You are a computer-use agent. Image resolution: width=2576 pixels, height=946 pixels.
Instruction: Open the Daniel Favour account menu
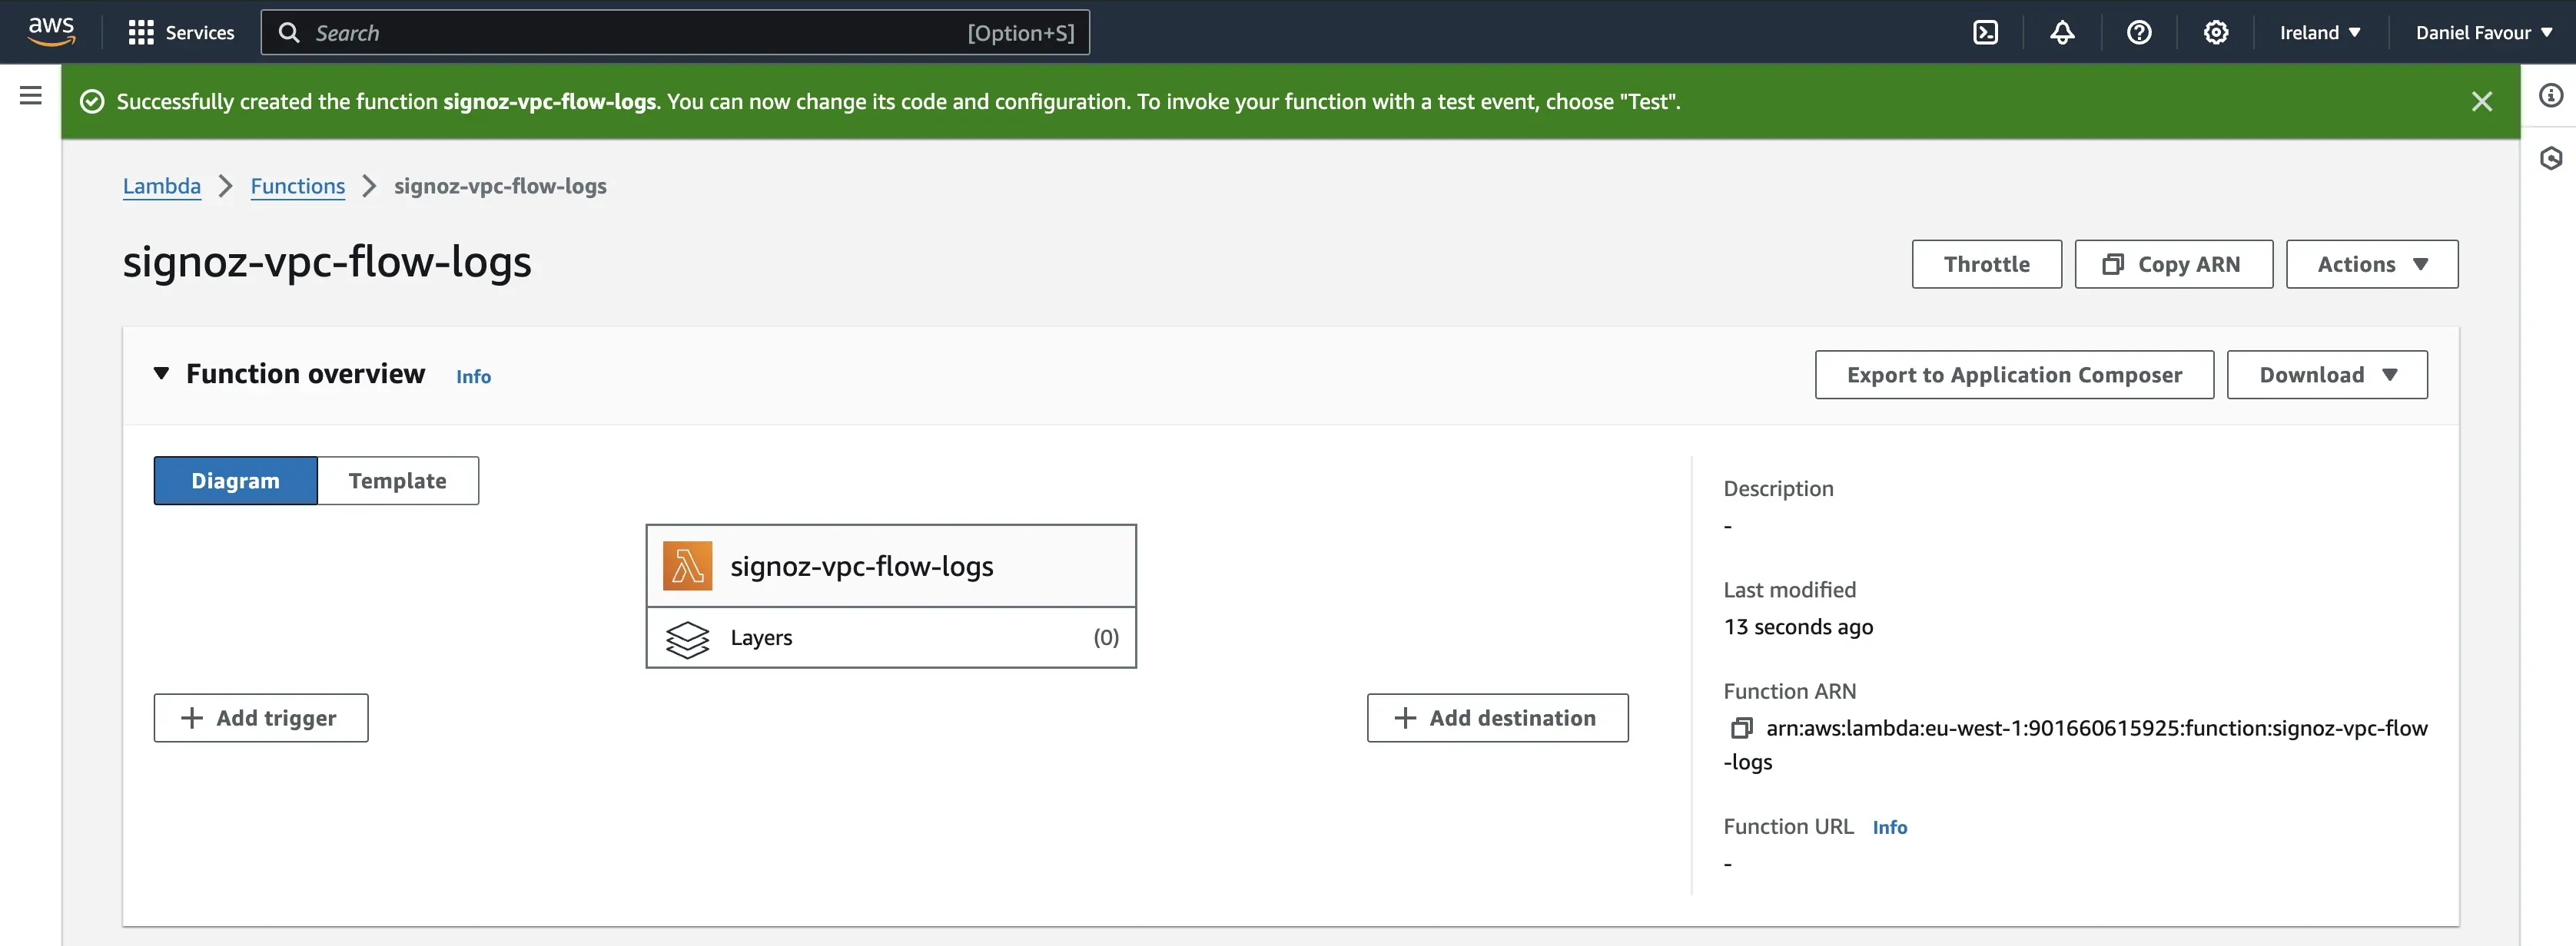[2484, 33]
